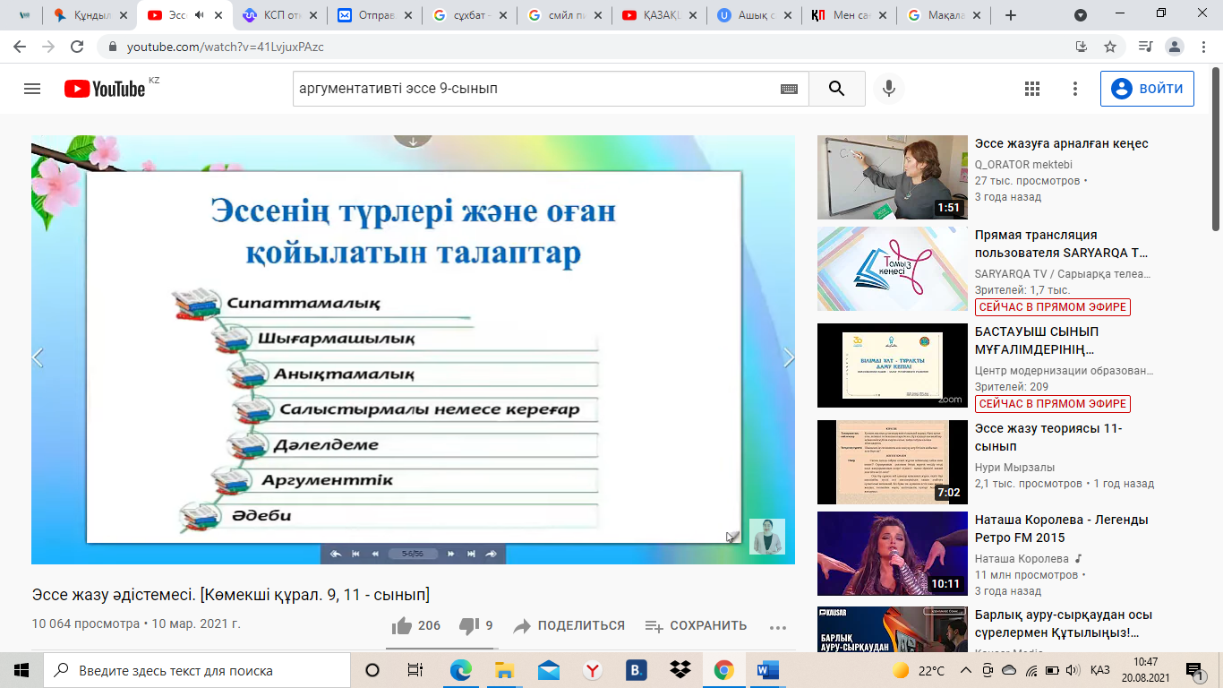Step back one slide with the rewind icon

pos(375,554)
